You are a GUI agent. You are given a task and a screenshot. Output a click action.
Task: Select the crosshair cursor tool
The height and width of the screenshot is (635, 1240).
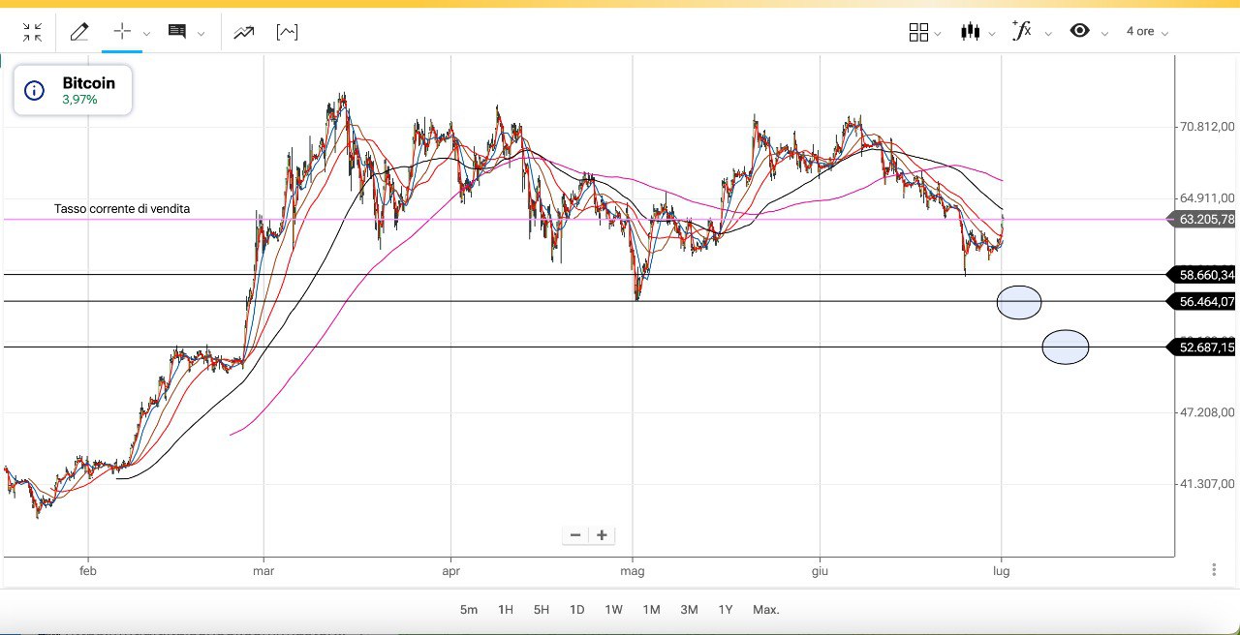click(x=122, y=32)
